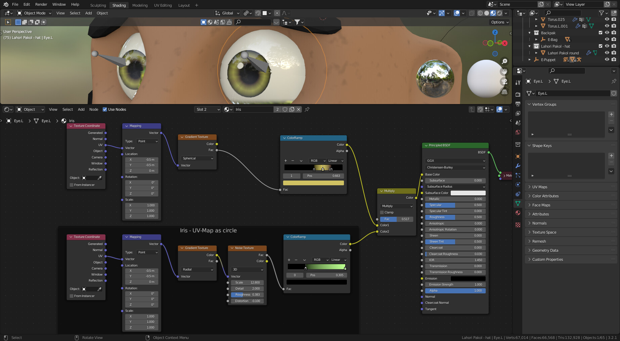The height and width of the screenshot is (341, 620).
Task: Click the Render properties tab icon
Action: tap(518, 95)
